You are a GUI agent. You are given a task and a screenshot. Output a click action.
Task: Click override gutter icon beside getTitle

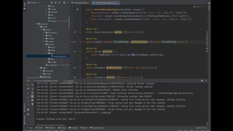(x=75, y=52)
